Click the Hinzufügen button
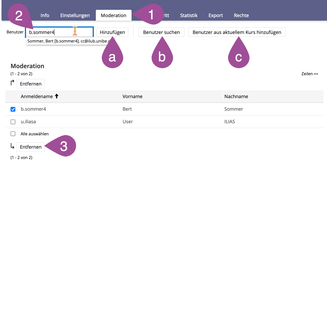The width and height of the screenshot is (327, 327). tap(112, 32)
